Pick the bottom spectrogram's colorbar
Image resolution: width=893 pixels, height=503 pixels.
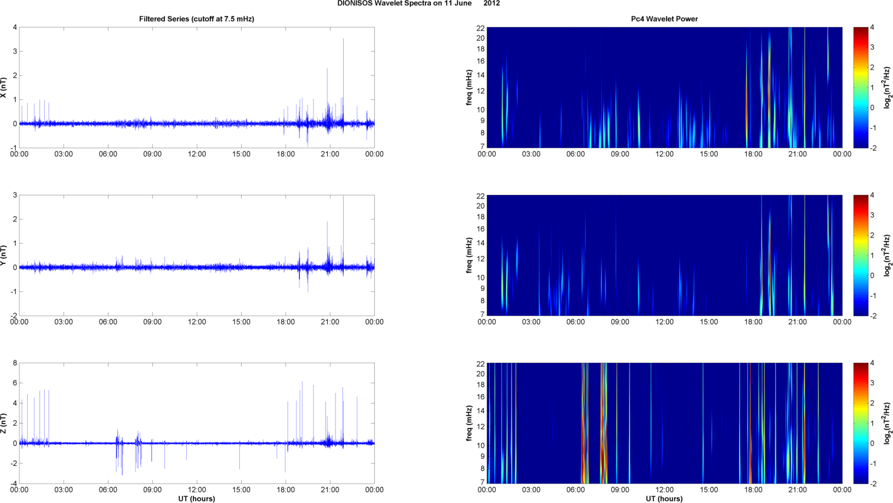click(x=861, y=423)
